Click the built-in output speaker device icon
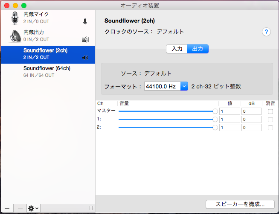This screenshot has height=214, width=279. tap(15, 36)
